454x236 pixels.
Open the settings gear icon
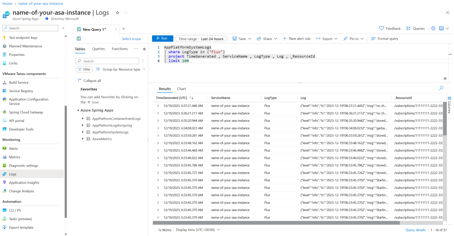433,28
